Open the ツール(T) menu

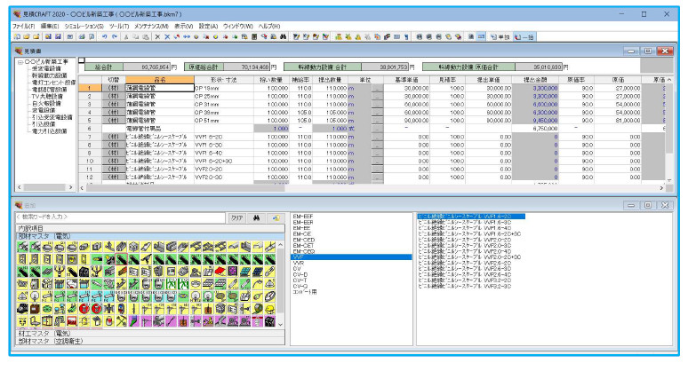coord(119,27)
